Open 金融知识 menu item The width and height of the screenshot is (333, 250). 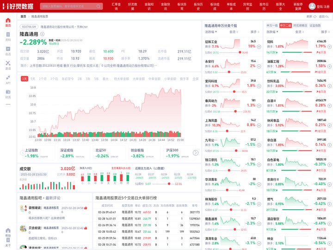pos(149,6)
